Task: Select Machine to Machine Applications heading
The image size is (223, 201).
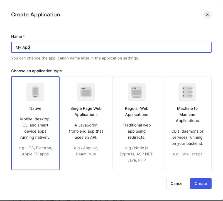Action: pos(187,115)
